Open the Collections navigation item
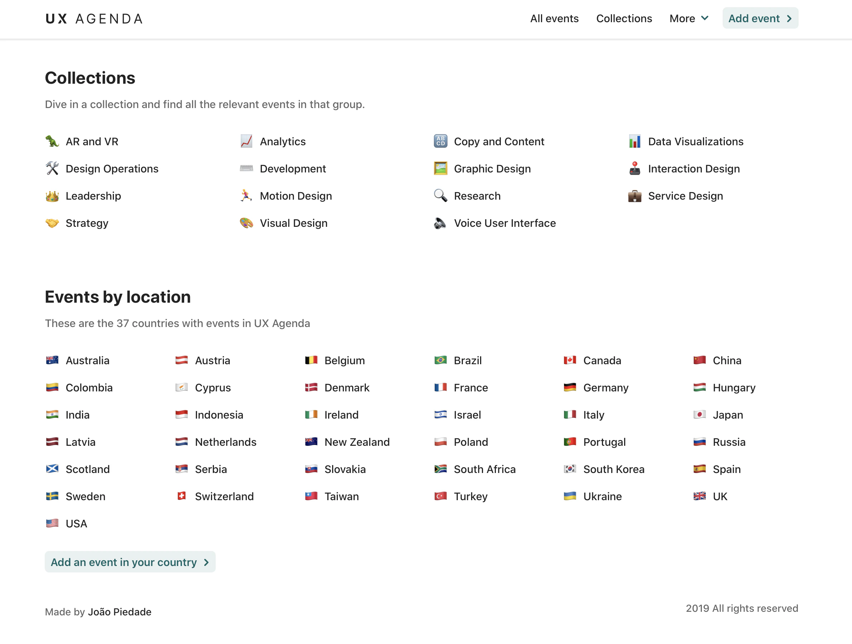This screenshot has width=852, height=644. click(x=623, y=19)
